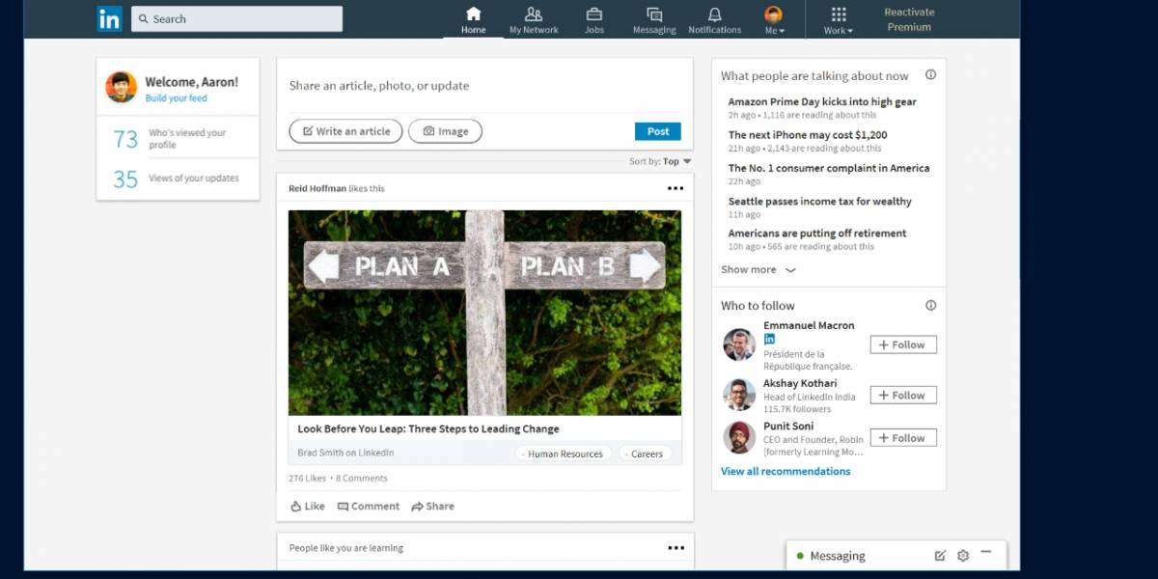Minimize the Messaging panel

tap(985, 553)
